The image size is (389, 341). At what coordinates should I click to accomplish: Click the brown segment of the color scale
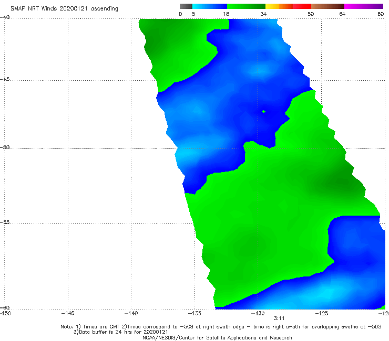(x=327, y=6)
